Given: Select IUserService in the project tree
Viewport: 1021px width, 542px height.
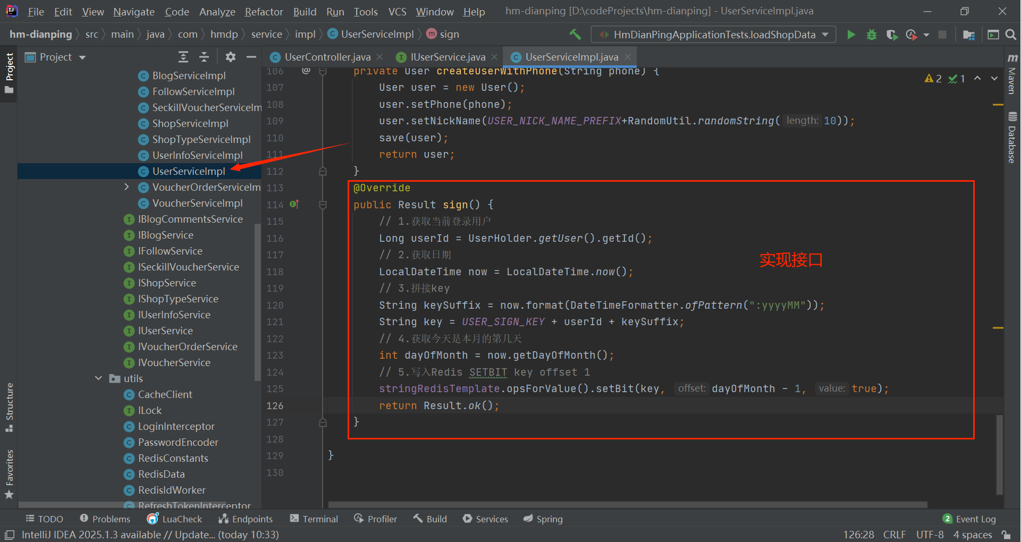Looking at the screenshot, I should pos(165,331).
